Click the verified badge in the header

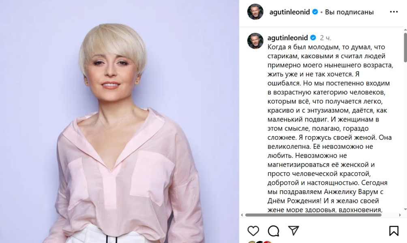pos(315,12)
